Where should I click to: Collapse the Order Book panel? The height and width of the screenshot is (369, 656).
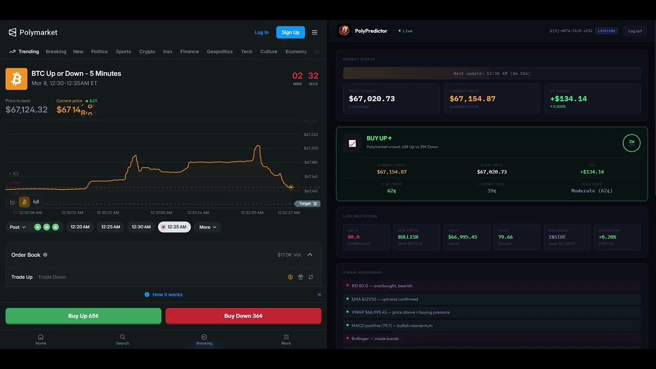[310, 255]
